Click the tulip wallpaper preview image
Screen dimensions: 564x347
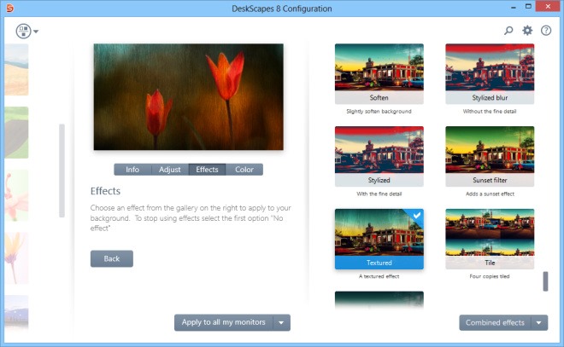click(189, 97)
